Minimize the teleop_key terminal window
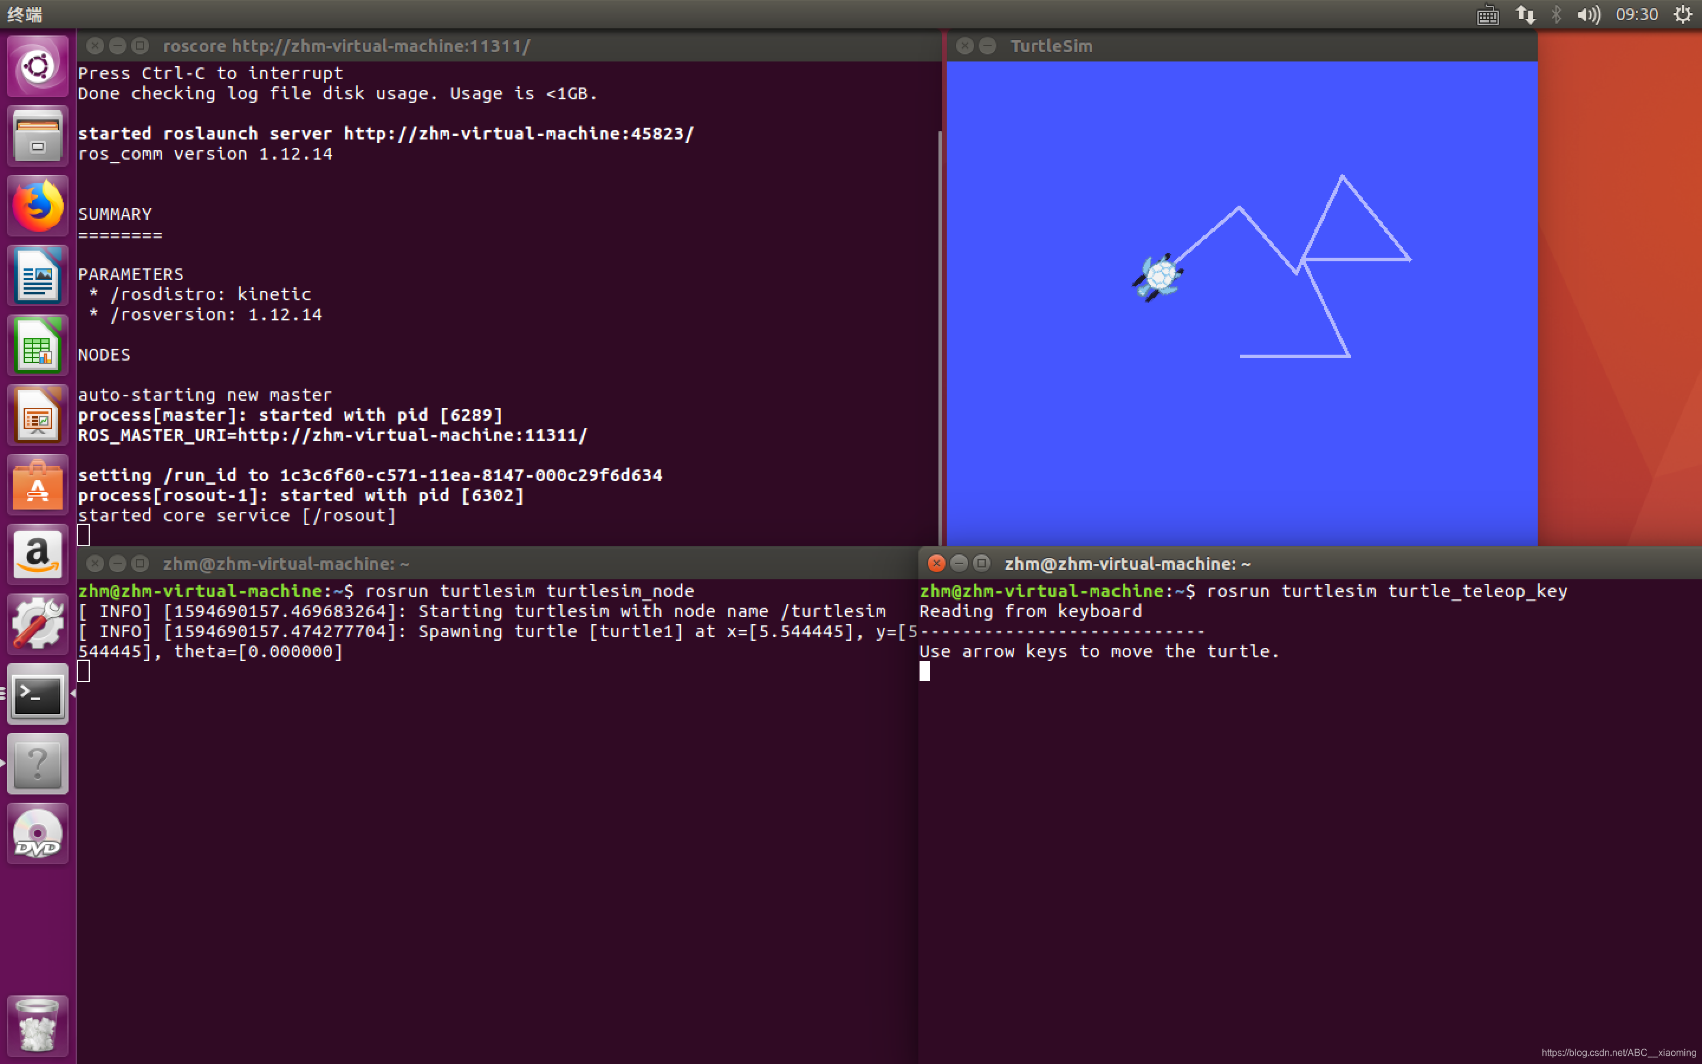The image size is (1702, 1064). (959, 563)
